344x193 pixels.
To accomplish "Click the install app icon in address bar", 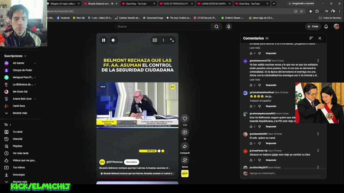I will click(296, 11).
